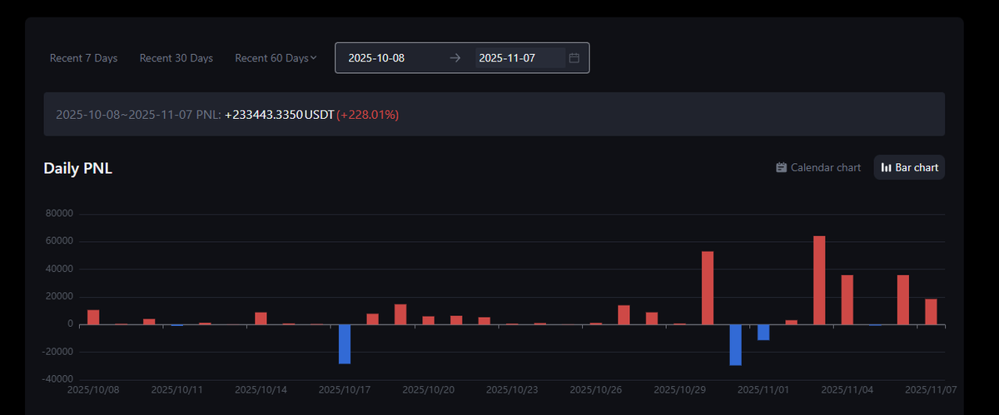The height and width of the screenshot is (415, 999).
Task: Click the calendar icon in date range field
Action: point(574,58)
